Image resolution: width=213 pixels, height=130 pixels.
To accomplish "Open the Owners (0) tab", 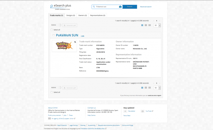I will coord(82,15).
